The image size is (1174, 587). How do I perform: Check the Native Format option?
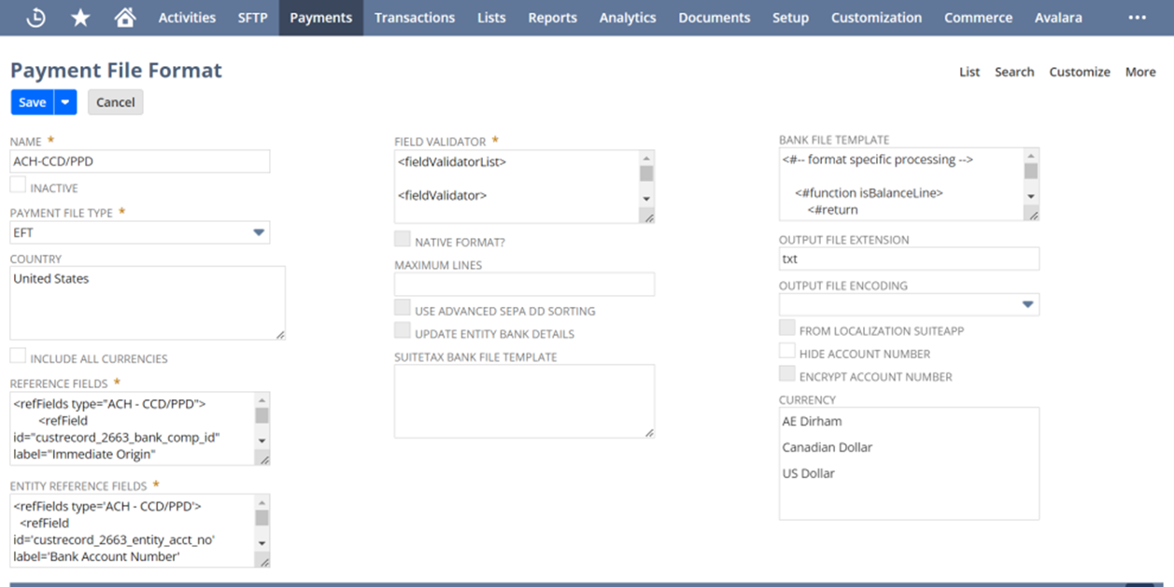pyautogui.click(x=402, y=237)
